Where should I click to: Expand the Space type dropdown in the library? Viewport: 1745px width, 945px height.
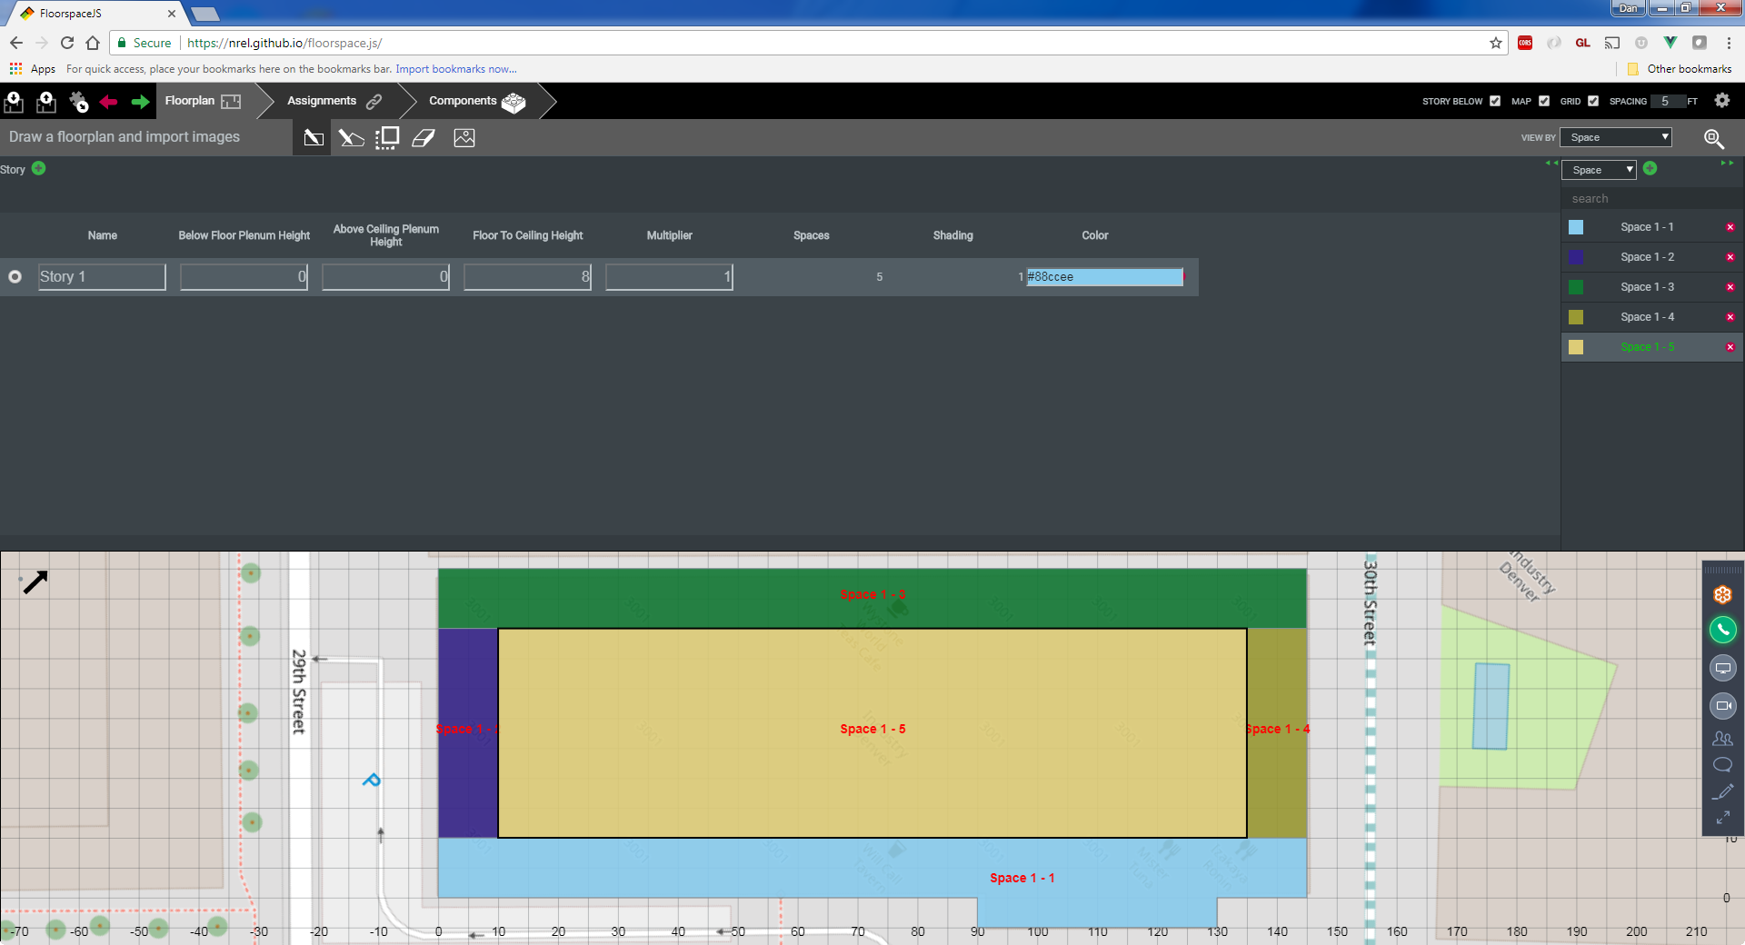click(x=1599, y=170)
